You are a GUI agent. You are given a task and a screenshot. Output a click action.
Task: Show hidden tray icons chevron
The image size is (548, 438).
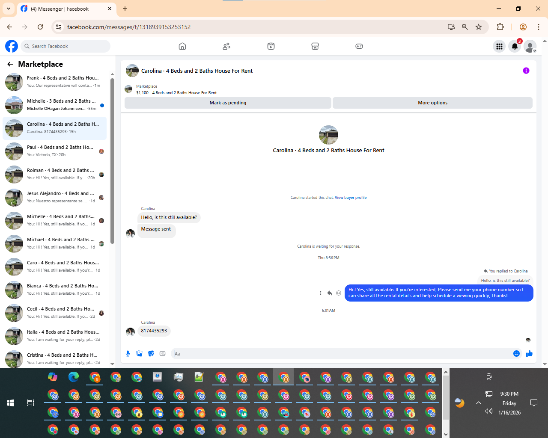pyautogui.click(x=479, y=403)
